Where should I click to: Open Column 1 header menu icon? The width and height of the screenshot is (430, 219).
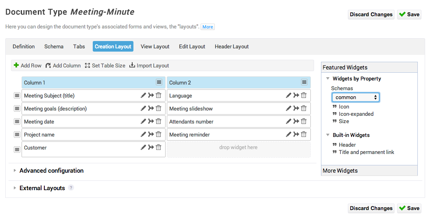159,82
